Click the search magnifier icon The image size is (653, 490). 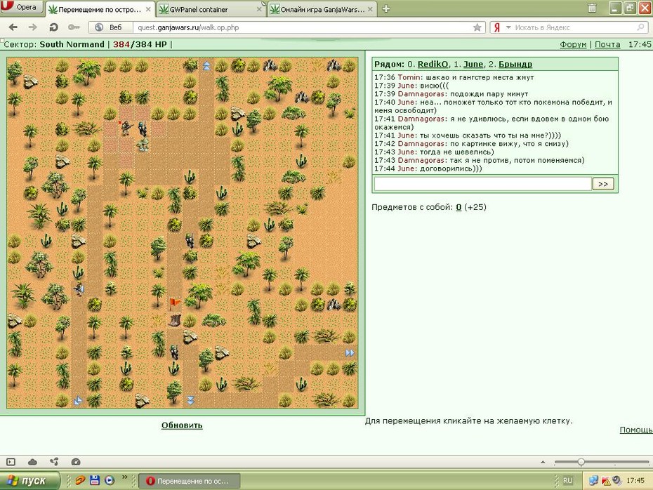(640, 27)
